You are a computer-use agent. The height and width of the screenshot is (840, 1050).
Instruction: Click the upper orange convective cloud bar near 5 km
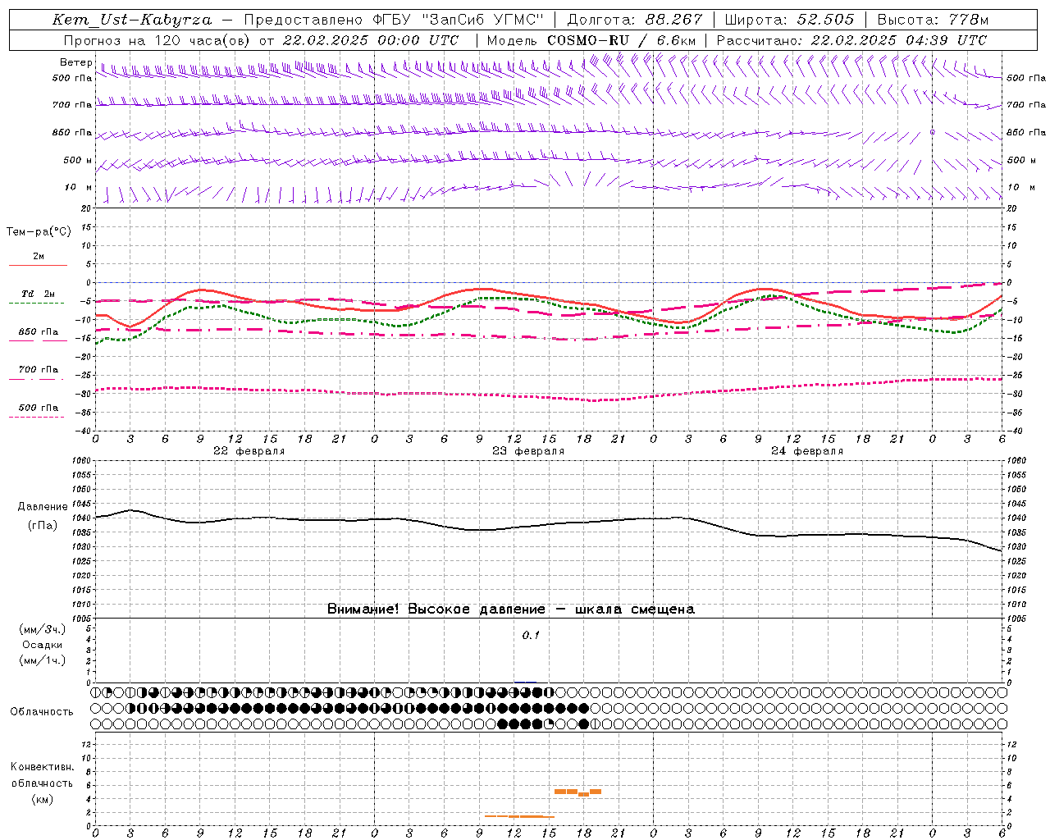point(577,792)
